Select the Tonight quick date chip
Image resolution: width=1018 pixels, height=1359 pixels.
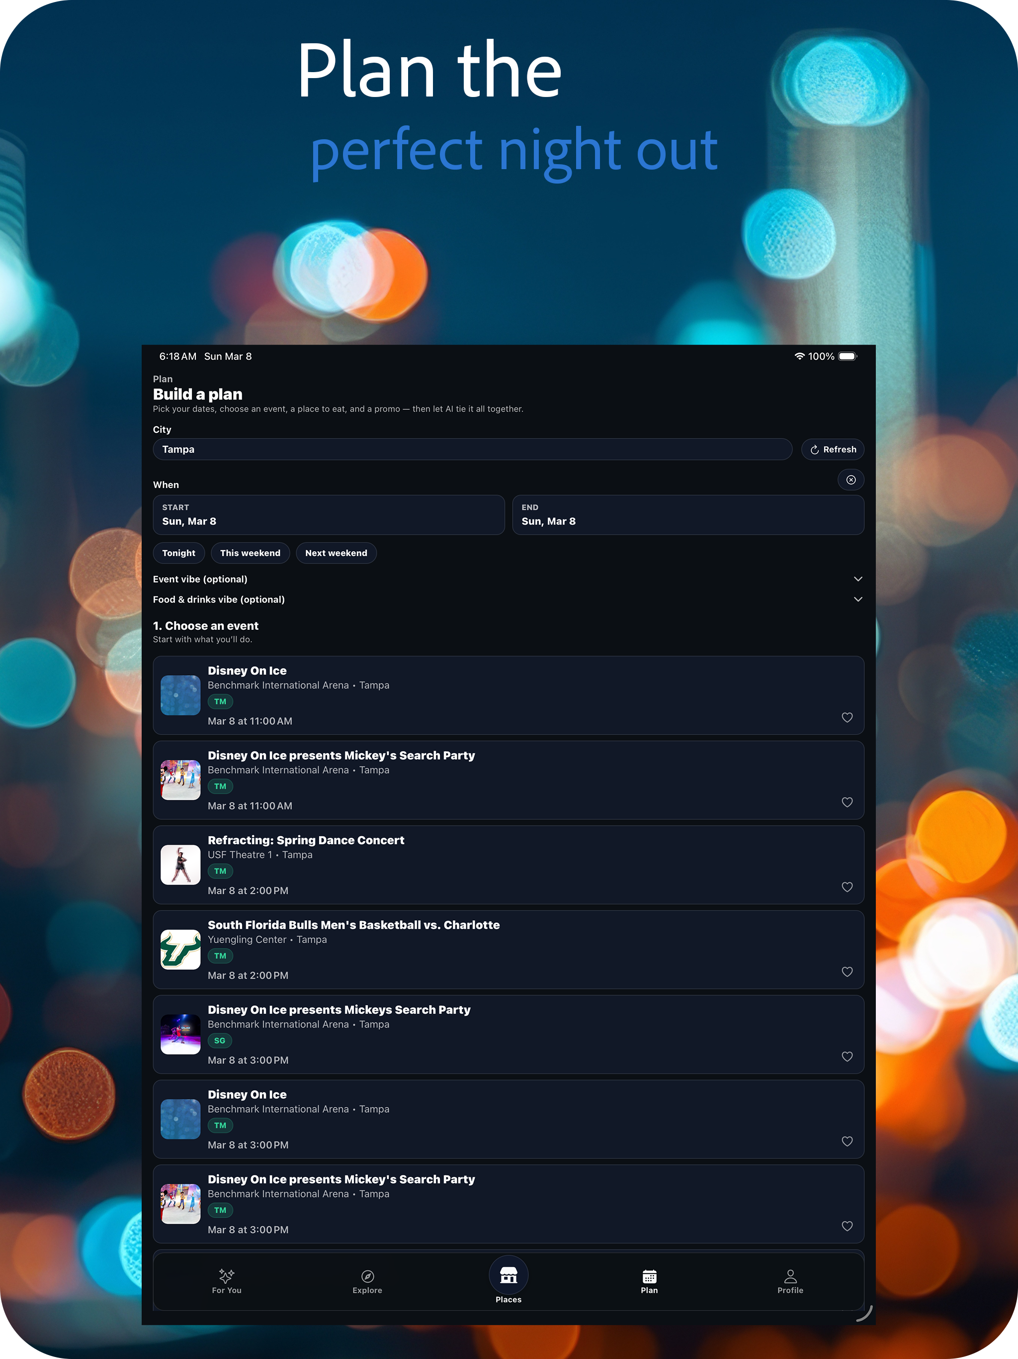178,553
